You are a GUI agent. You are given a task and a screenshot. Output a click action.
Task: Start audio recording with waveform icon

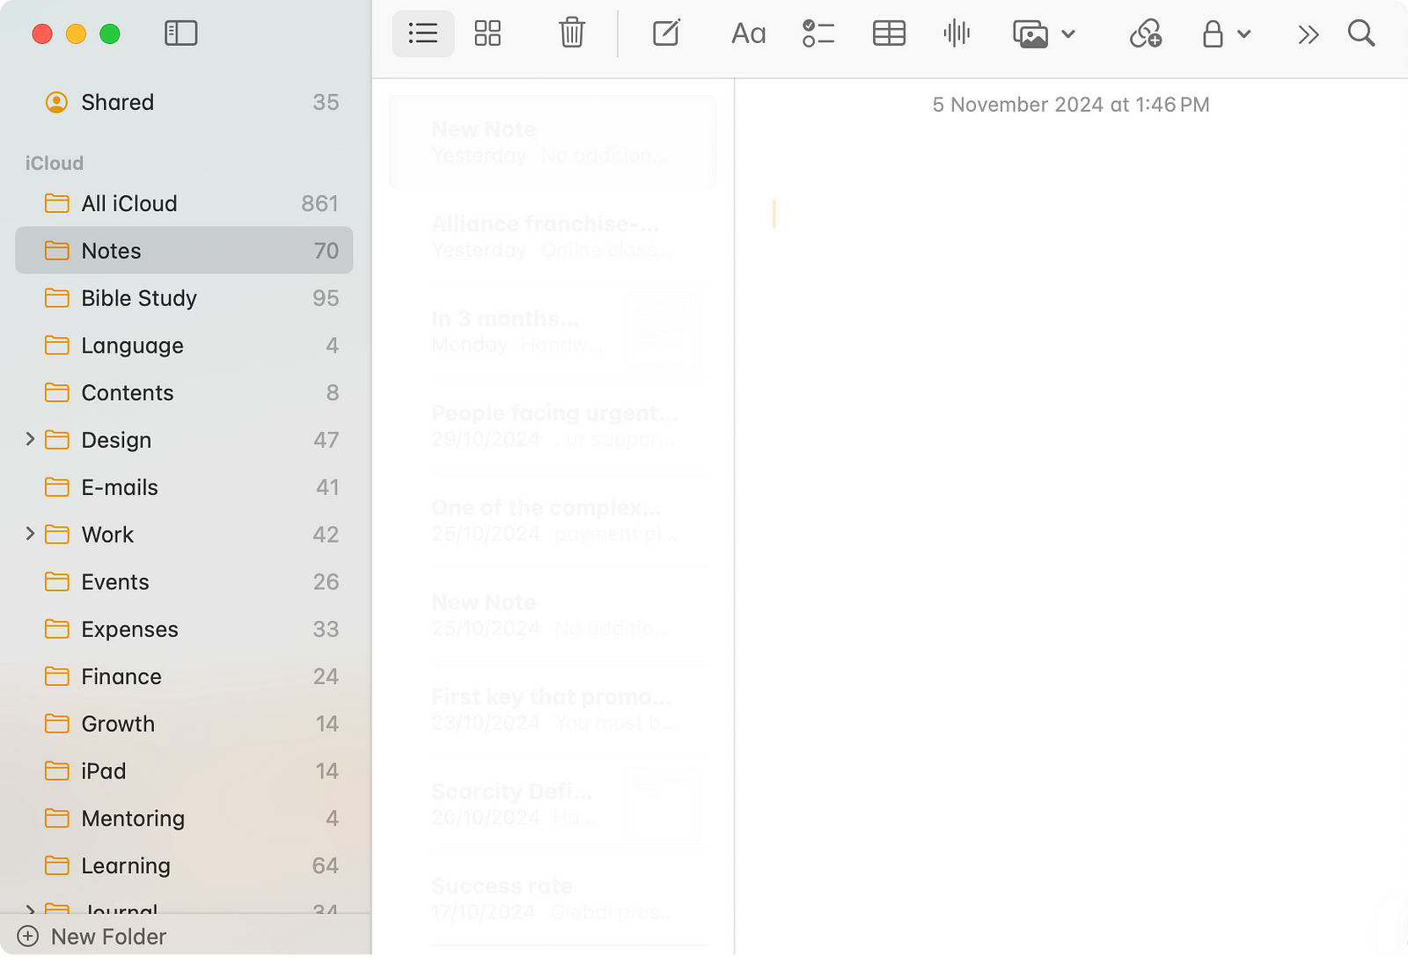coord(957,33)
